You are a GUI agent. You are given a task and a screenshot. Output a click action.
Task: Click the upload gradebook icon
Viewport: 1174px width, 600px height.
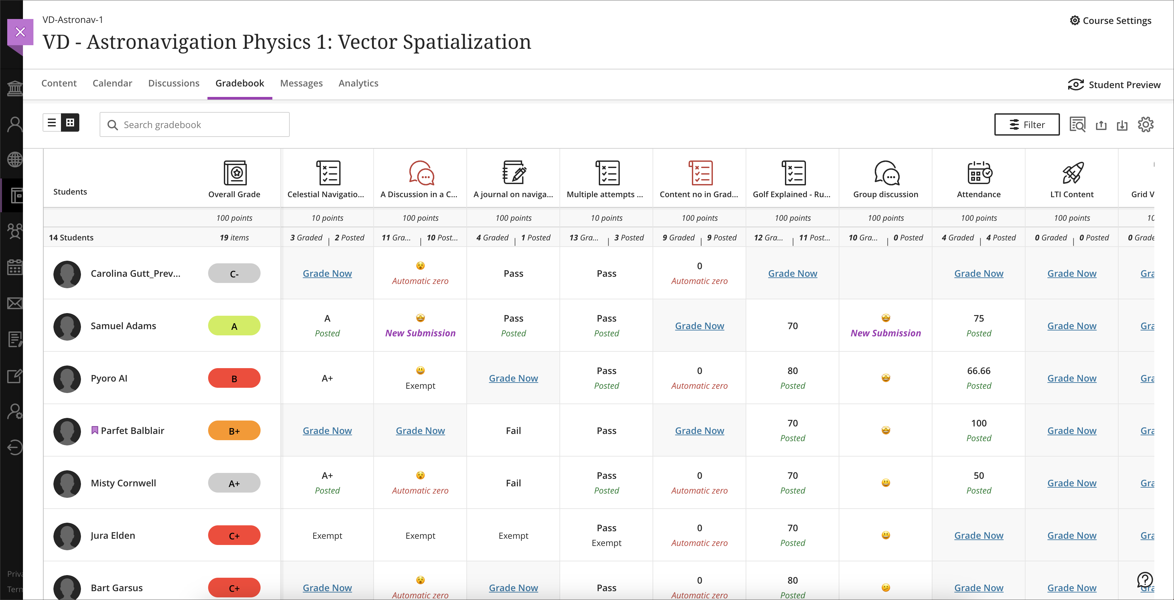[1101, 125]
